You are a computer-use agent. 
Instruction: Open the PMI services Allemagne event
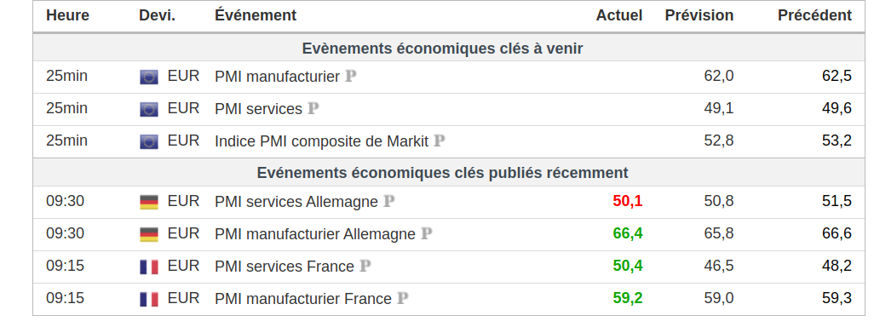(296, 202)
